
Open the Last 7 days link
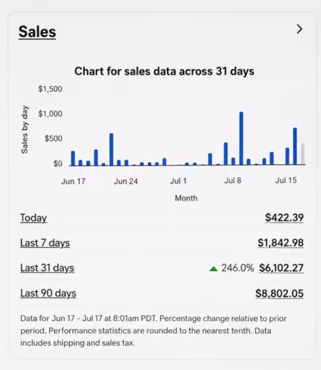point(45,243)
